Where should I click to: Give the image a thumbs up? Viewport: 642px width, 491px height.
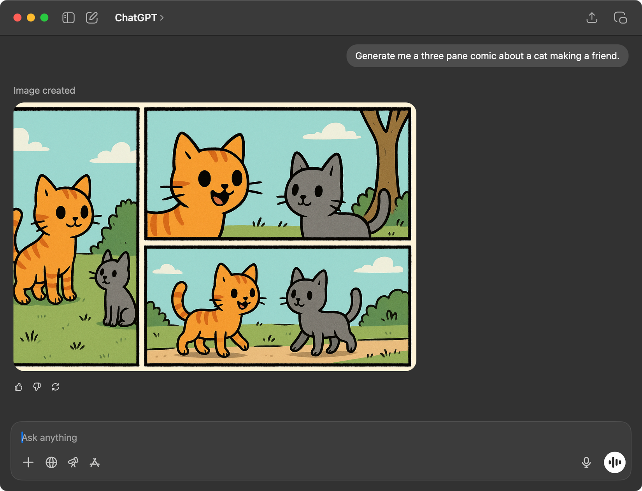tap(18, 387)
